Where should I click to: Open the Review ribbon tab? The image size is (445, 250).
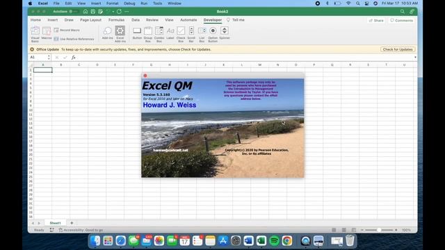[152, 20]
